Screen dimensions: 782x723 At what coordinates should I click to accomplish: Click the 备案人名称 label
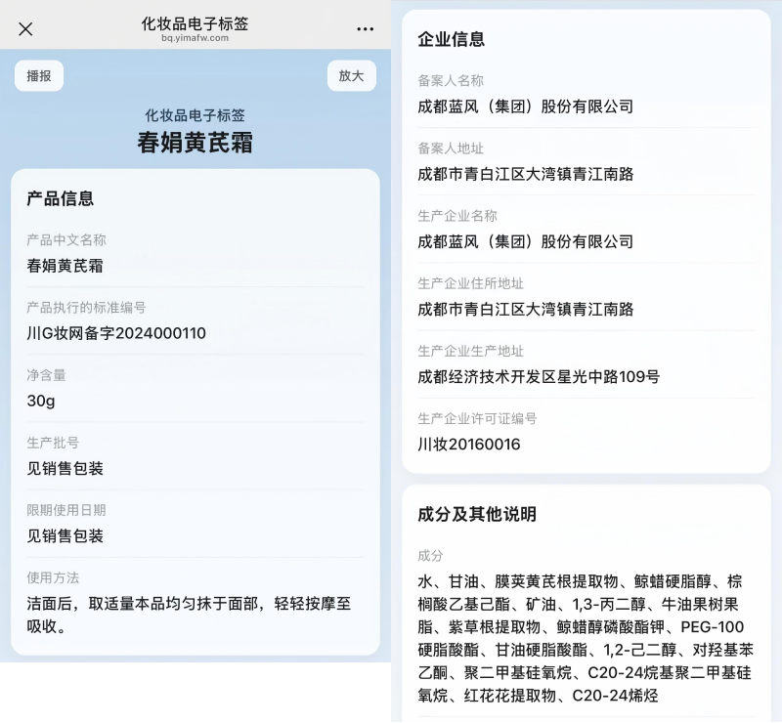[451, 81]
